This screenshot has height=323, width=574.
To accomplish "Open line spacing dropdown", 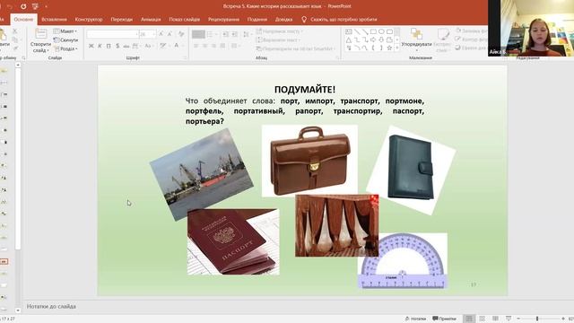I will click(x=248, y=34).
